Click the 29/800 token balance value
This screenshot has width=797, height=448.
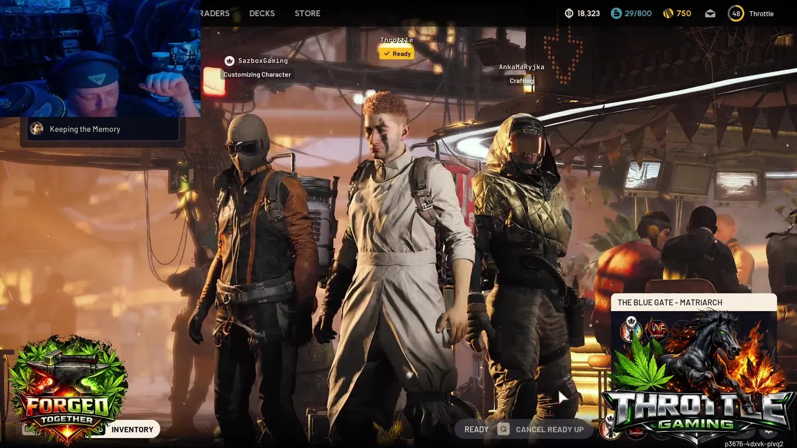click(x=638, y=14)
